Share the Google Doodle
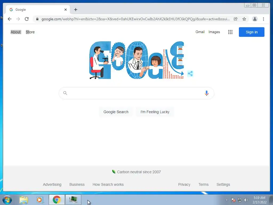The image size is (273, 205). click(190, 74)
